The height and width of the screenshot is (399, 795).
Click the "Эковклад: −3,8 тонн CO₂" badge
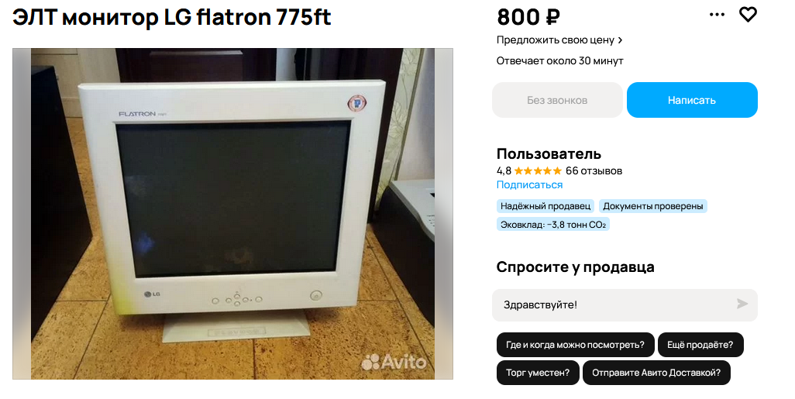point(553,225)
